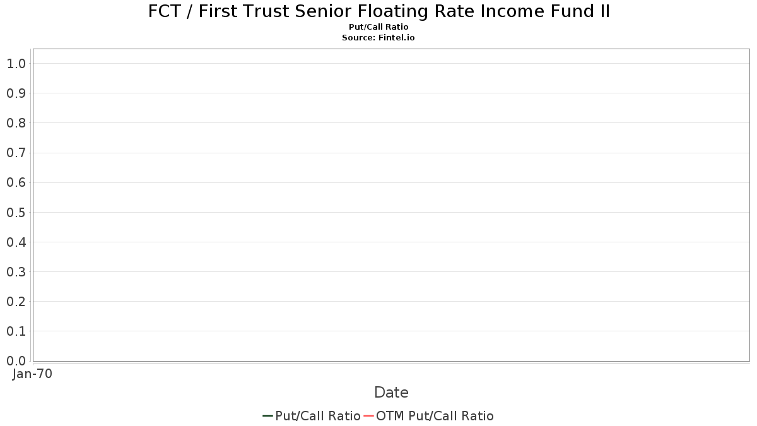This screenshot has width=757, height=426.
Task: Click the Date x-axis title
Action: tap(391, 393)
